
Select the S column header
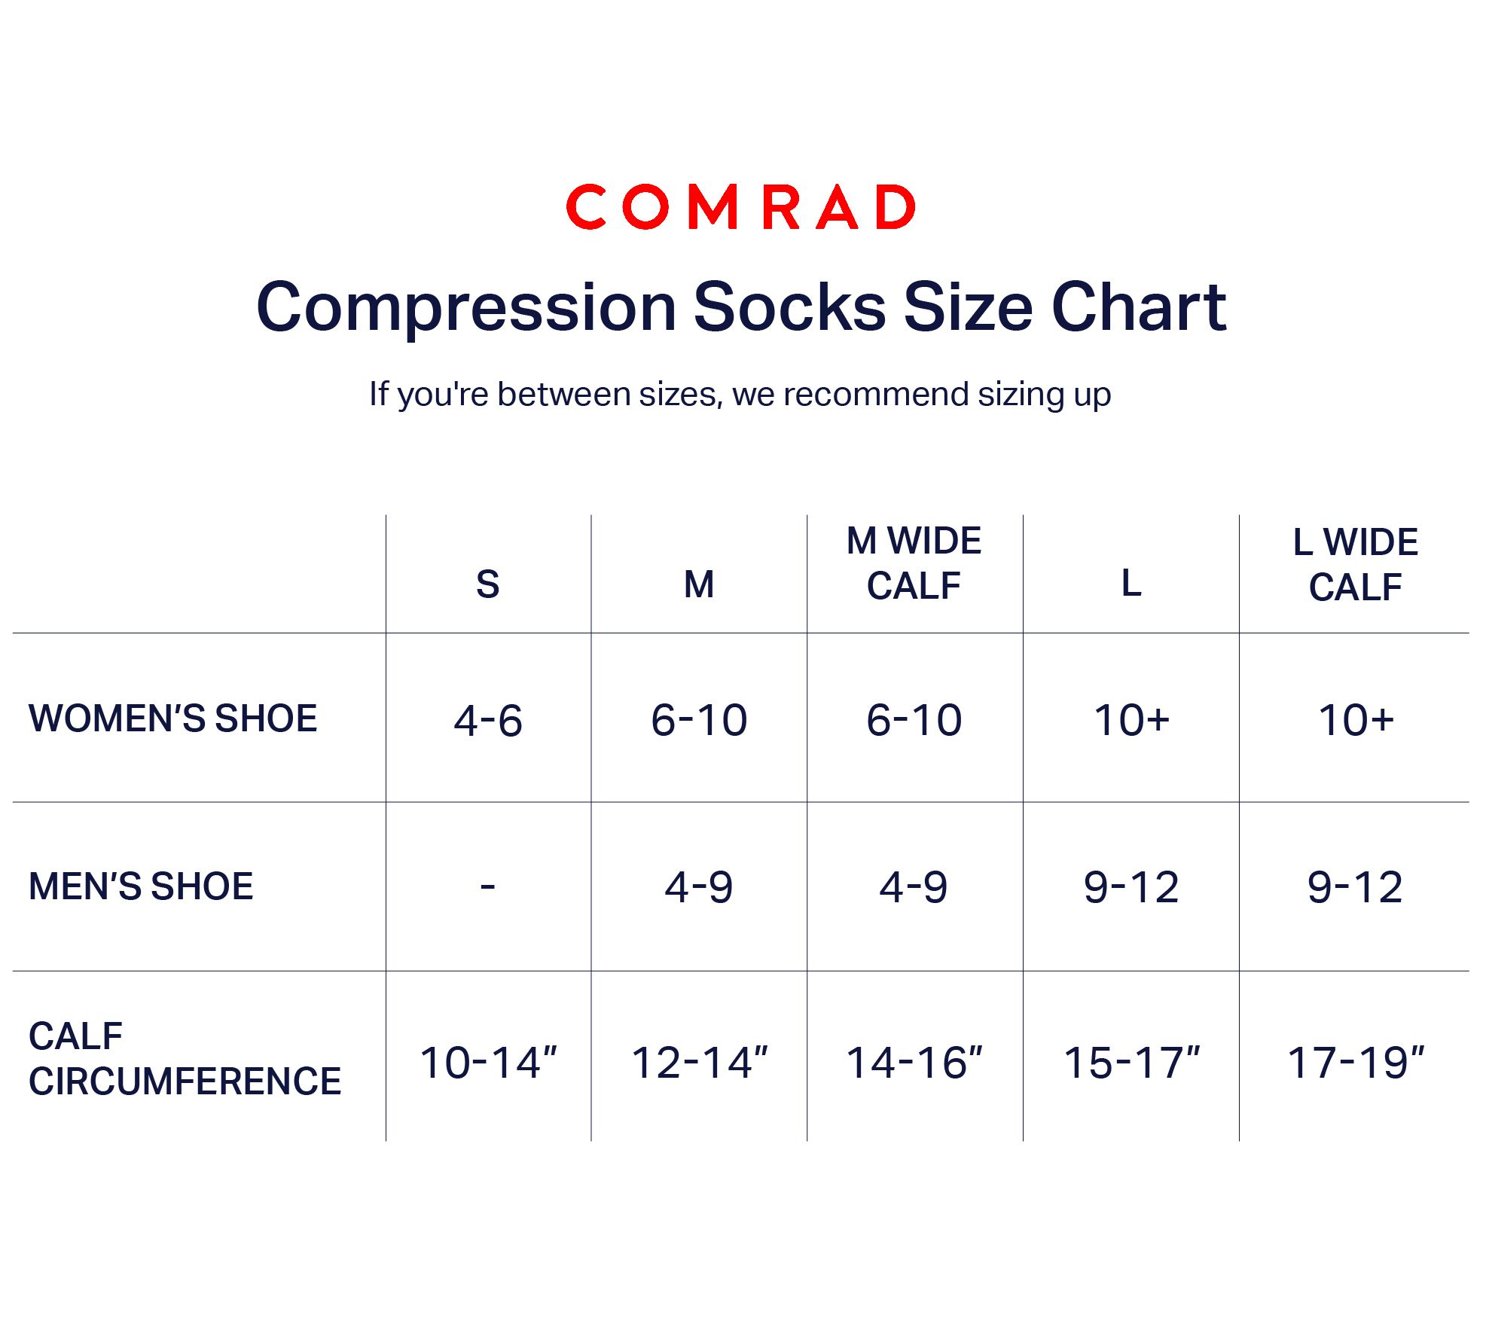pos(488,584)
